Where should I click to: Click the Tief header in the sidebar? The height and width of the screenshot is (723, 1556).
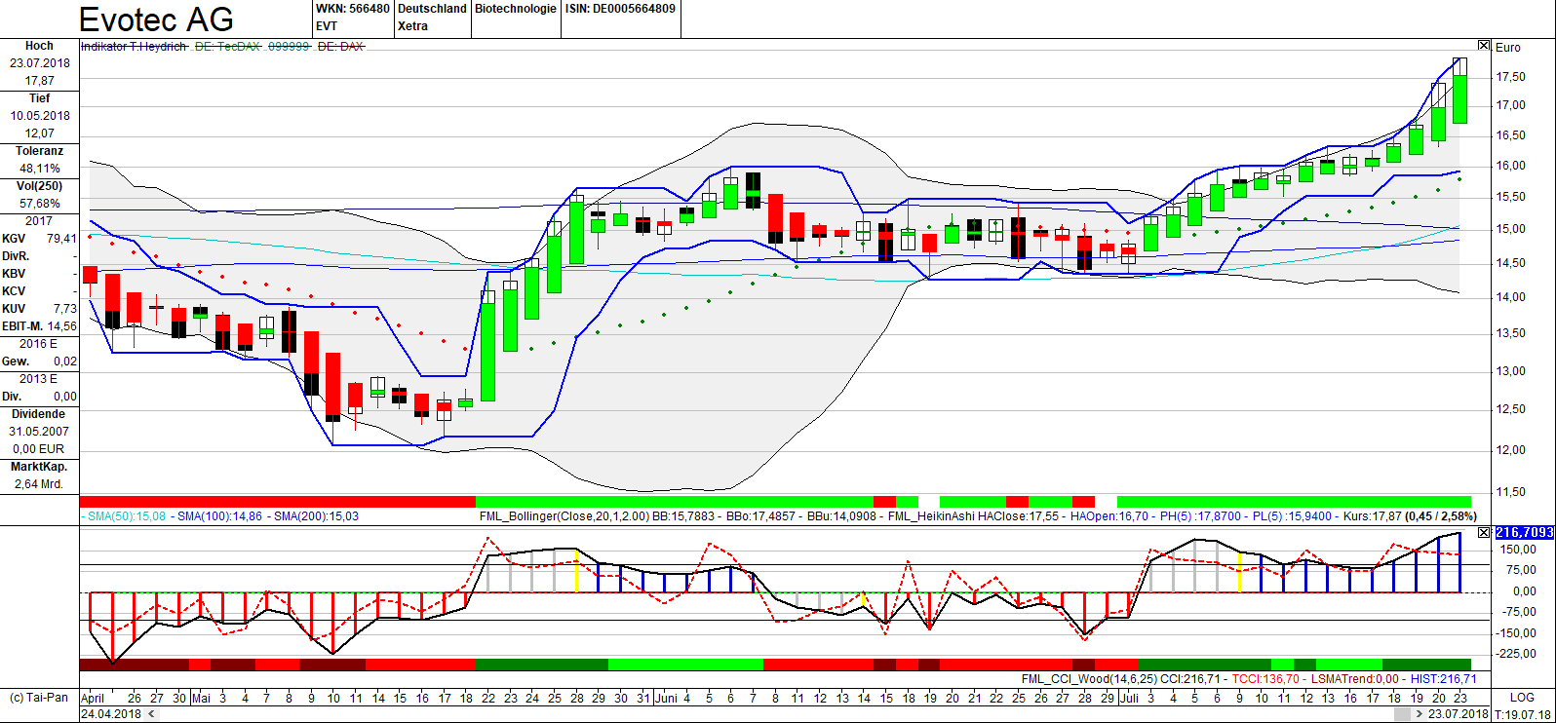(39, 98)
